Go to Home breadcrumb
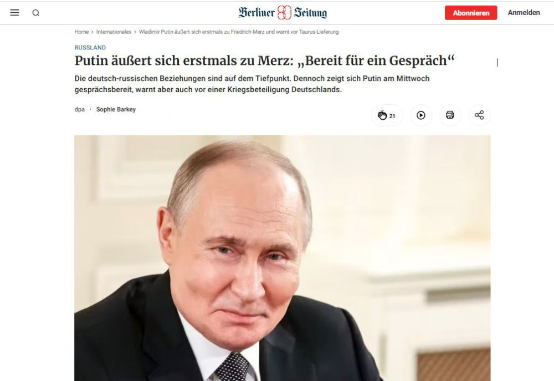 pos(81,32)
